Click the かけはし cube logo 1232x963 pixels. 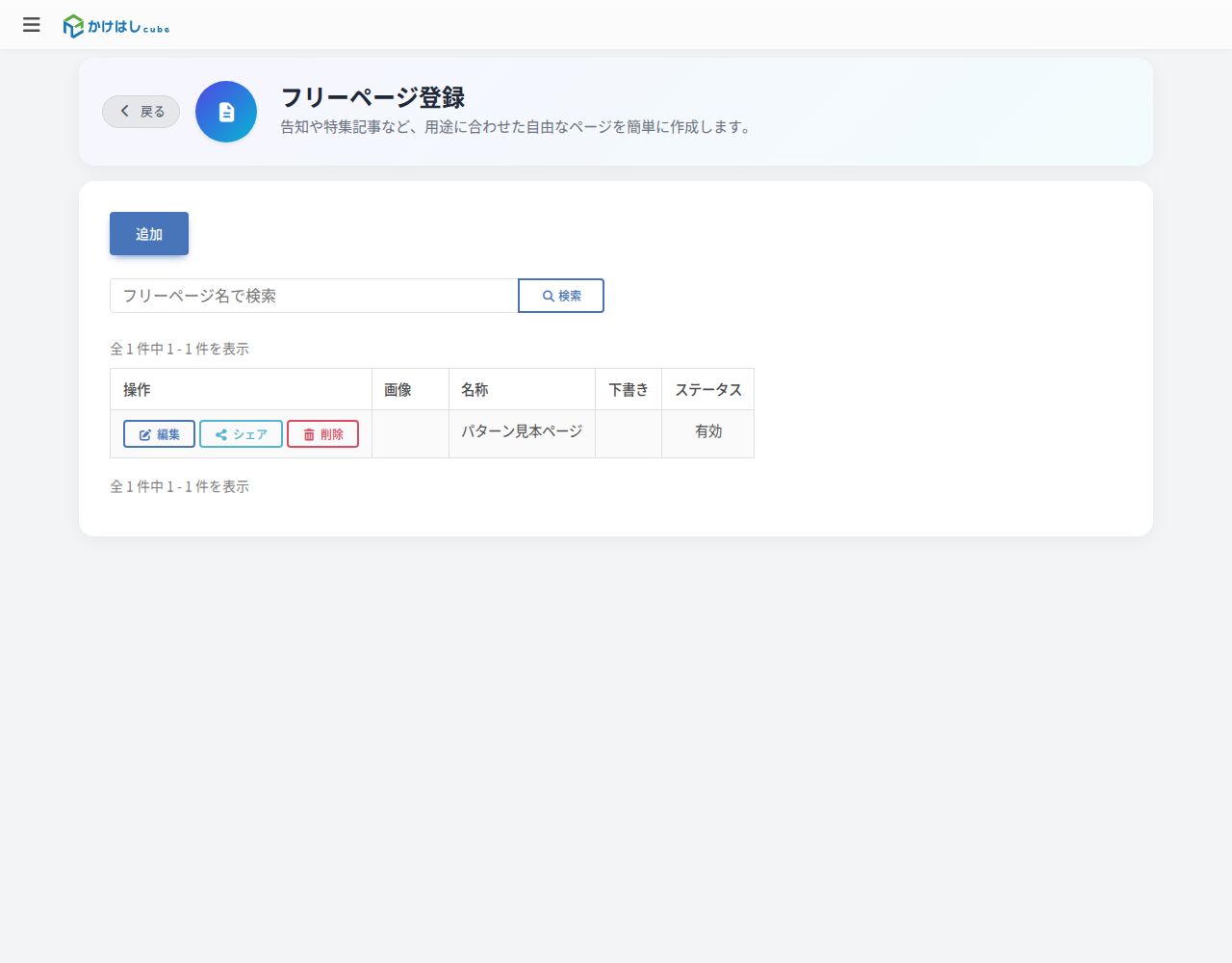point(116,26)
